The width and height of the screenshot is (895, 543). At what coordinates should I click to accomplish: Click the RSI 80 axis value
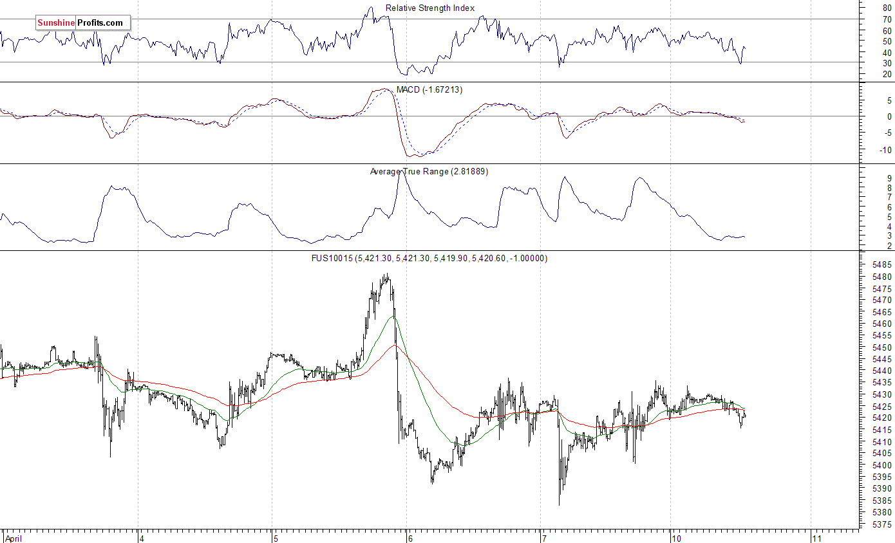click(x=887, y=8)
